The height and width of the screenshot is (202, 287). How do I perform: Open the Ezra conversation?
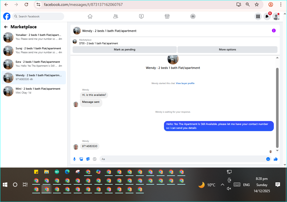(x=34, y=64)
